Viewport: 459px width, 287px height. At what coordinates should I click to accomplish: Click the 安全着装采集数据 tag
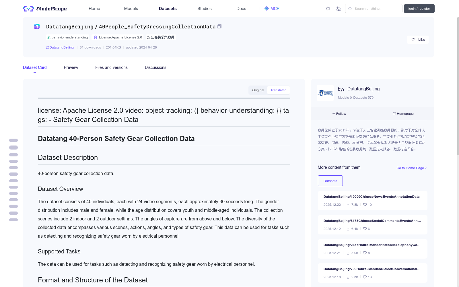coord(161,37)
